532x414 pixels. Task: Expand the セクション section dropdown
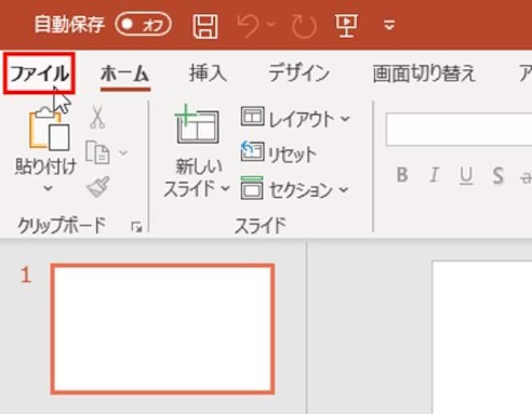[295, 189]
